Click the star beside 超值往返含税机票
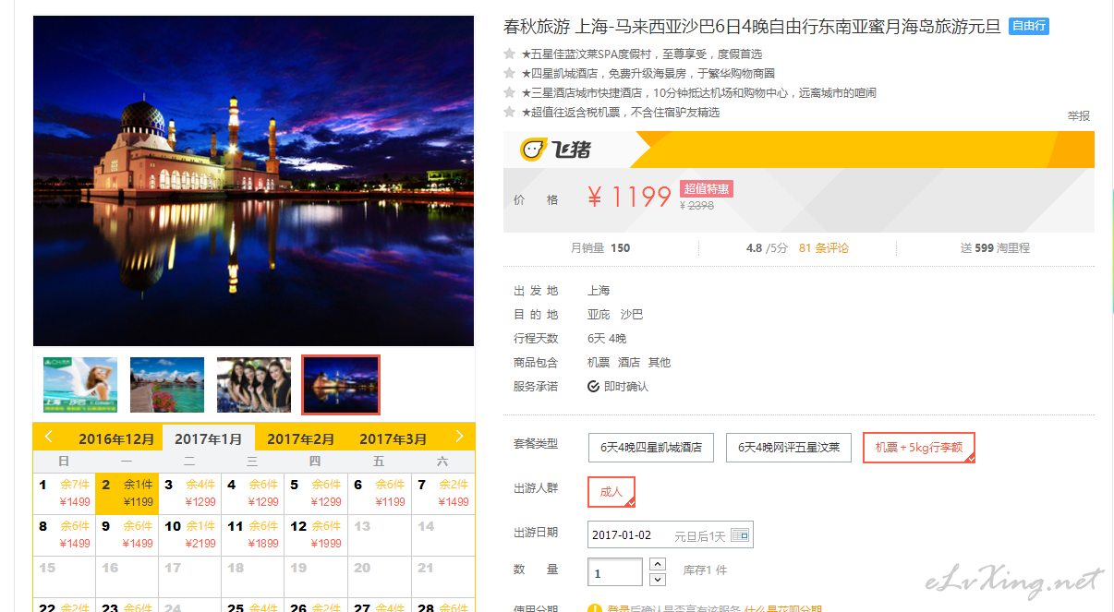The image size is (1114, 612). 509,112
